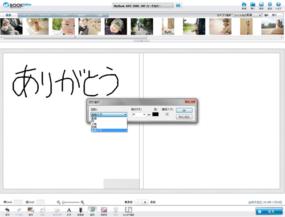Viewport: 285px width, 217px height.
Task: Open settings via the 設定 gear icon
Action: 270,6
